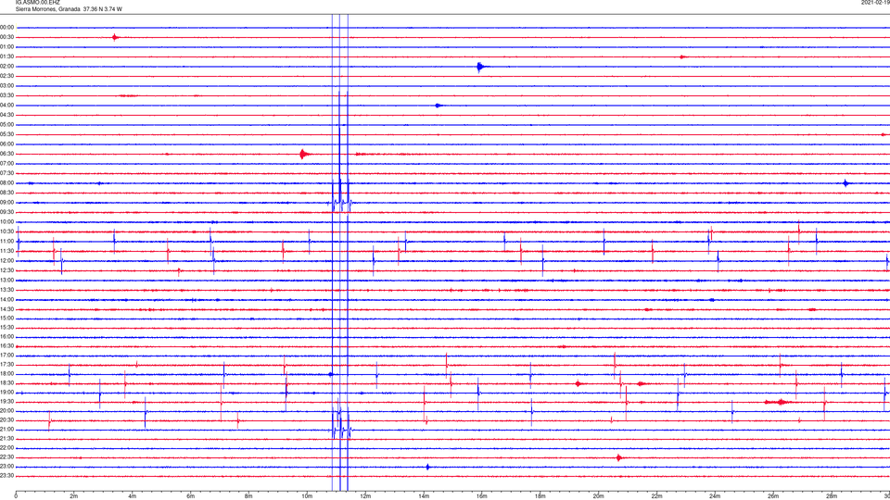Click the 00:00 time label
This screenshot has height=500, width=890.
tap(6, 27)
